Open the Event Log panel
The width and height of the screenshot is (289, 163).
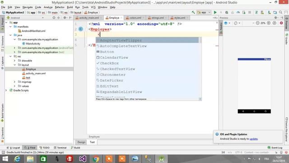275,148
